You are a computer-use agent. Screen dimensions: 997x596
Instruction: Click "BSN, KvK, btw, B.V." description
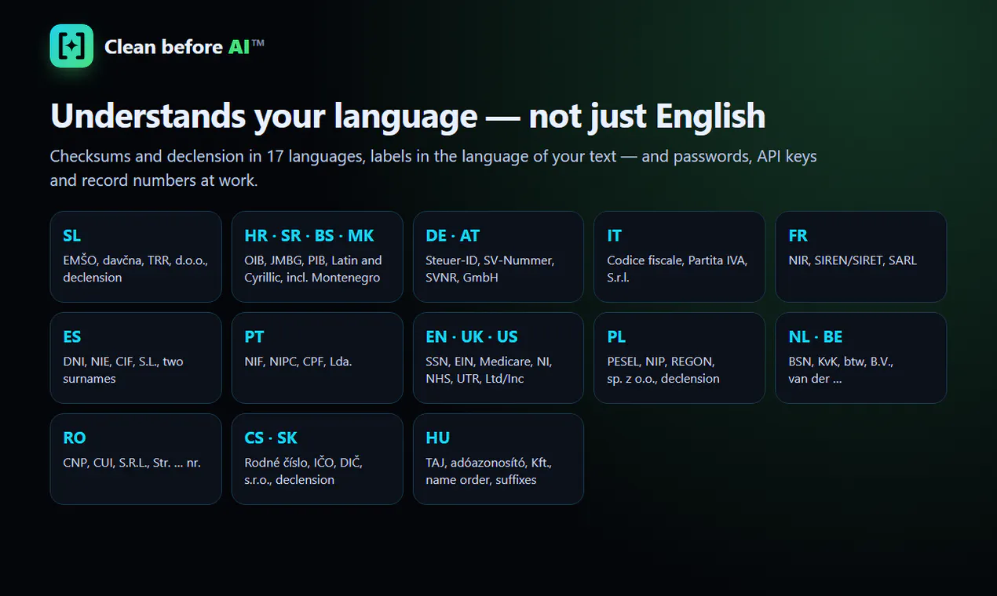[841, 370]
